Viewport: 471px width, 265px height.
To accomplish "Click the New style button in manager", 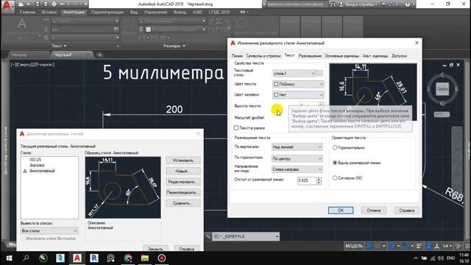I will click(183, 171).
